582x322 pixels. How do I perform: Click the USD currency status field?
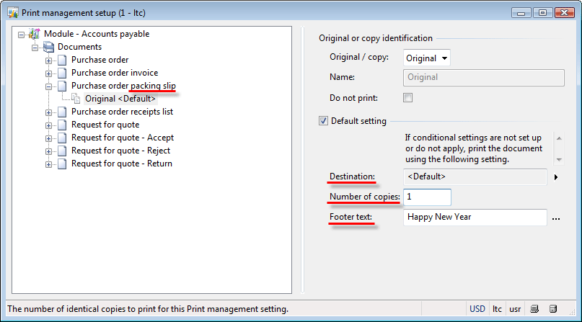point(477,308)
